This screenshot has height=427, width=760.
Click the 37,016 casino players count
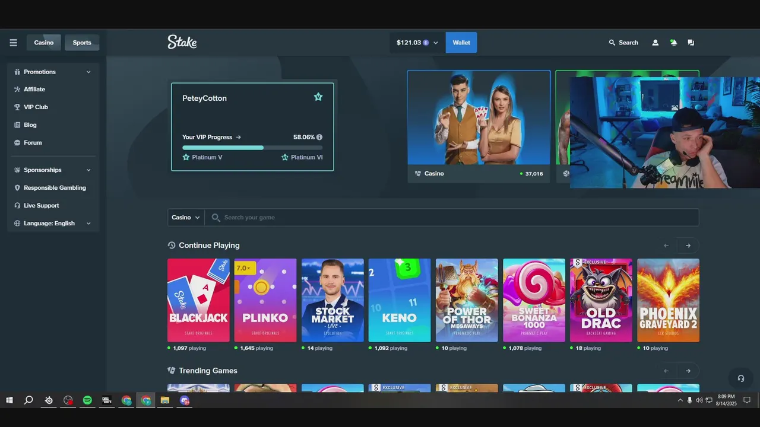[534, 174]
